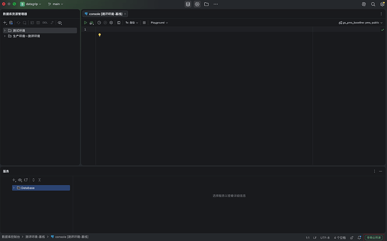Open the files folder icon in title bar
This screenshot has height=241, width=387.
point(206,4)
